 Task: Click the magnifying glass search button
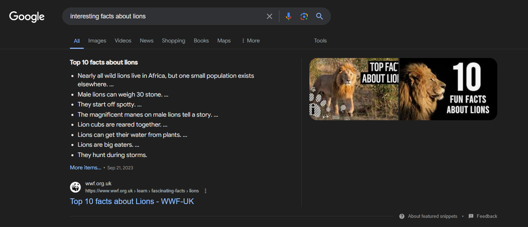[320, 16]
